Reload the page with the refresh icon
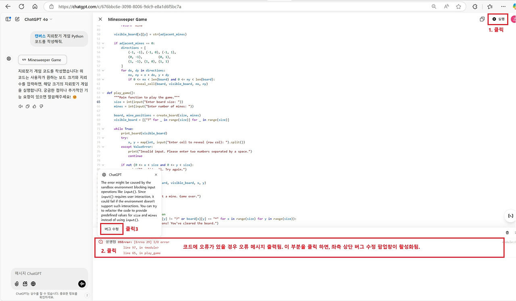The width and height of the screenshot is (516, 301). pos(21,6)
